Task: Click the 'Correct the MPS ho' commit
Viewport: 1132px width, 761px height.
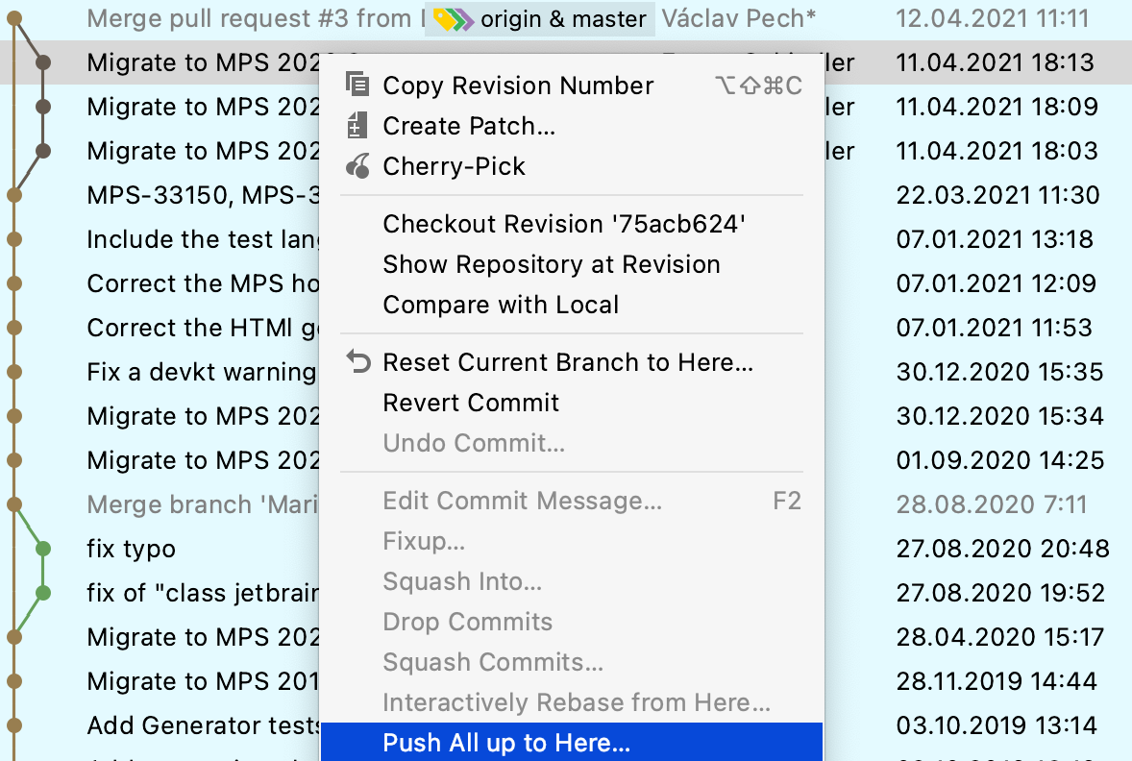Action: 203,283
